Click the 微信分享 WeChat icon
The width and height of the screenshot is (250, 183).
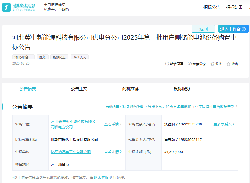(190, 64)
